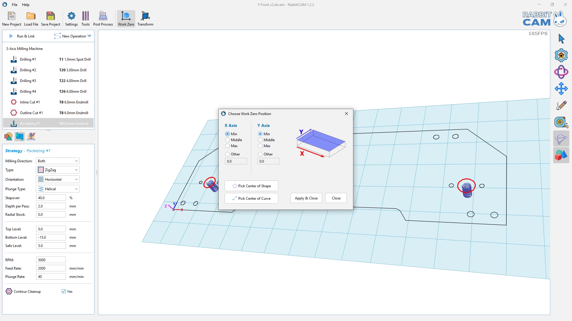Open the Help menu
This screenshot has width=572, height=321.
(x=26, y=4)
